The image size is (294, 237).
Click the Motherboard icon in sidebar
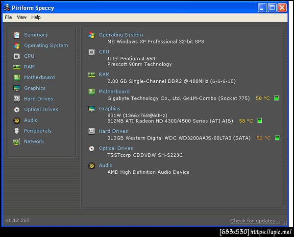(x=17, y=77)
